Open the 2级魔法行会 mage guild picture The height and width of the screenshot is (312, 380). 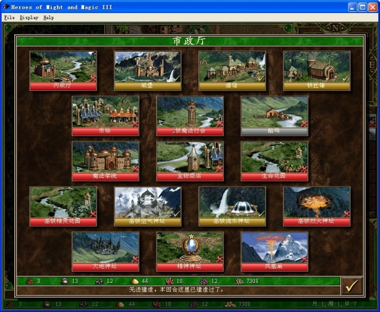click(x=190, y=112)
